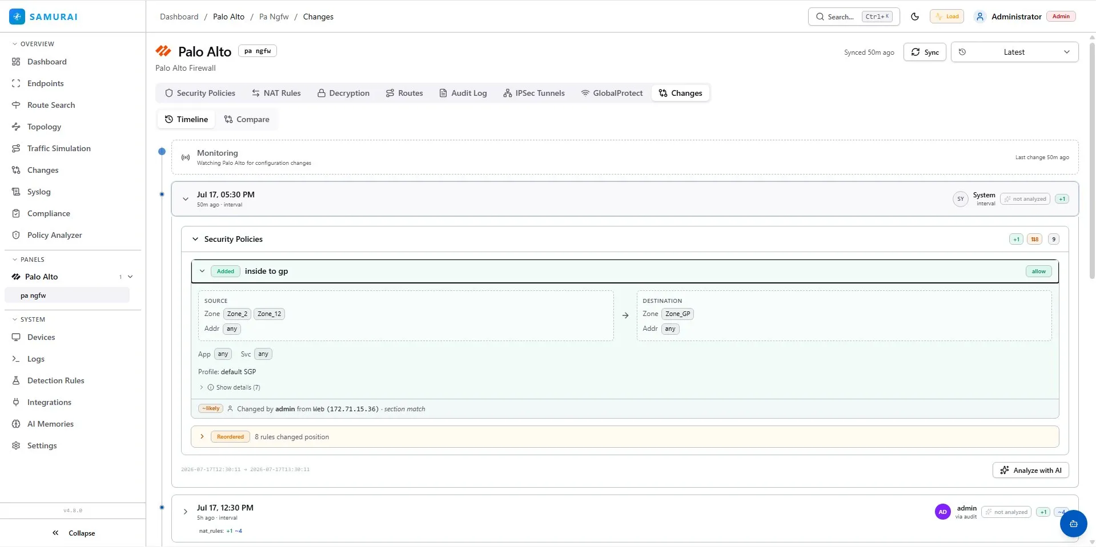Expand the Jul 17, 12:30 PM change entry

tap(186, 512)
